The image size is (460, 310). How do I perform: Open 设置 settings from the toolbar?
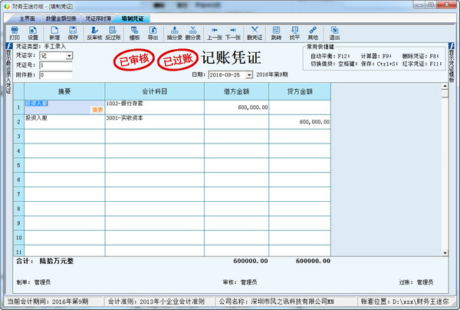(x=33, y=32)
